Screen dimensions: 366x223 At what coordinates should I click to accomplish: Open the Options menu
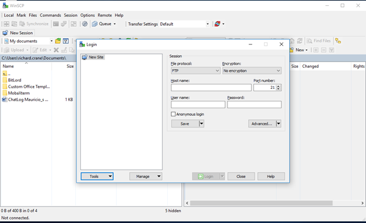87,15
